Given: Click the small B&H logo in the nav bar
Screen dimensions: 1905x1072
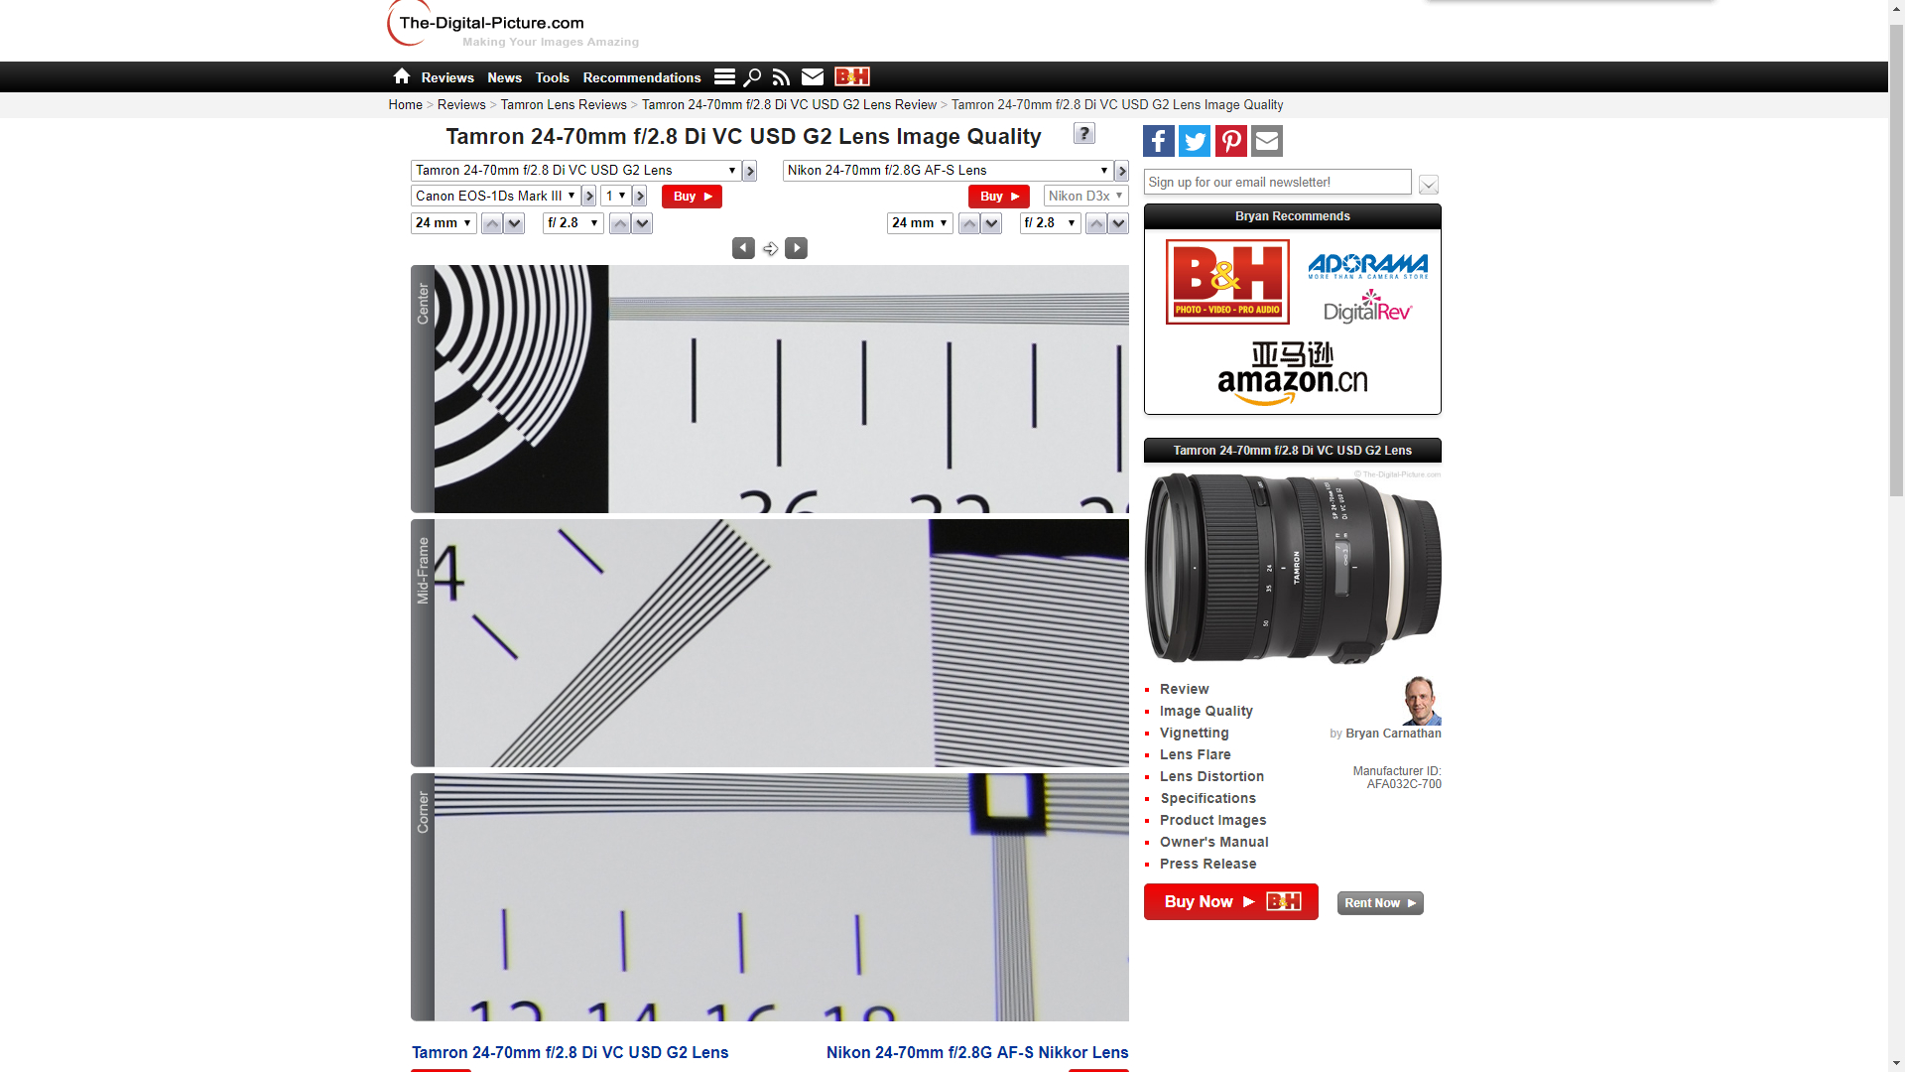Looking at the screenshot, I should point(852,76).
